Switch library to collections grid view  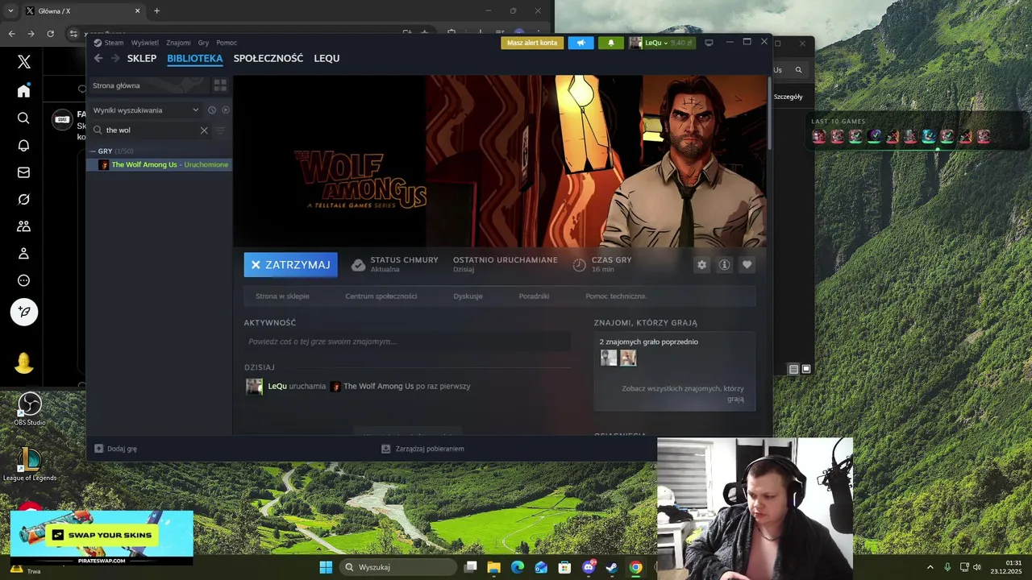click(x=220, y=85)
